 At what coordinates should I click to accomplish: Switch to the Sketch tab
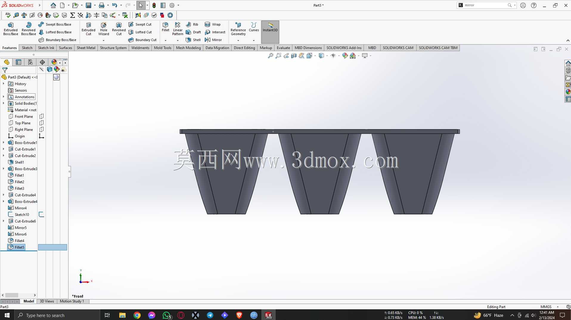[x=27, y=48]
